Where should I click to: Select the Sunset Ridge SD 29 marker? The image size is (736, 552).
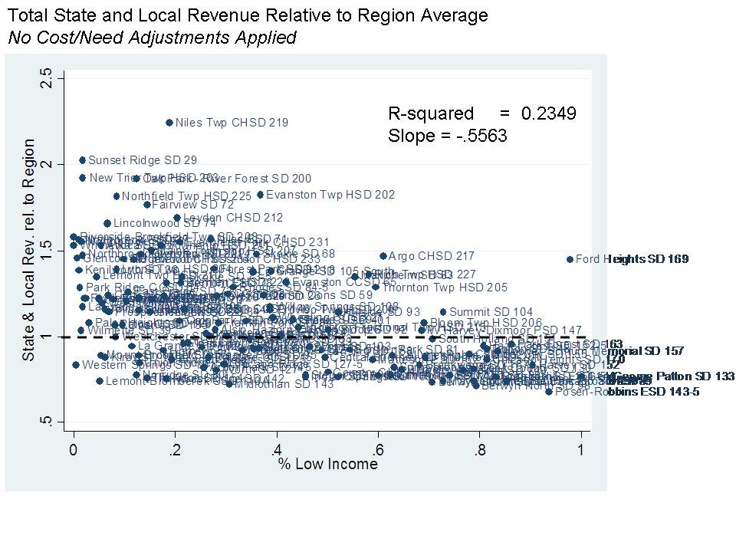tap(82, 160)
